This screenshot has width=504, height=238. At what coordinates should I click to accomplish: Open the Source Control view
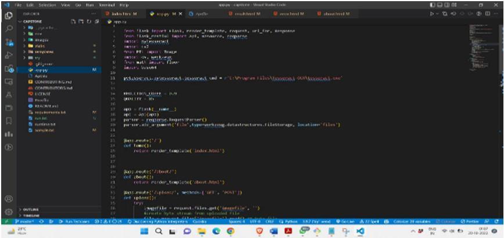point(9,42)
